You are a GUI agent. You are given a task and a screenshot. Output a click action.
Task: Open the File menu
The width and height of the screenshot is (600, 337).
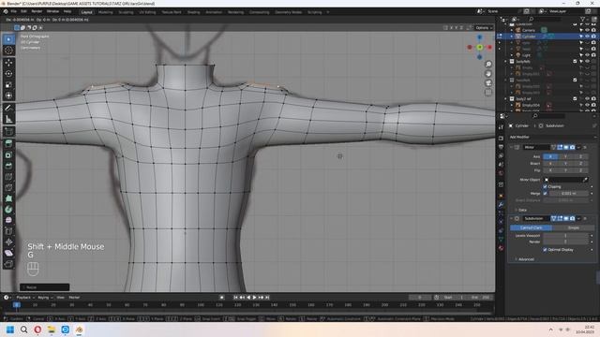click(14, 12)
